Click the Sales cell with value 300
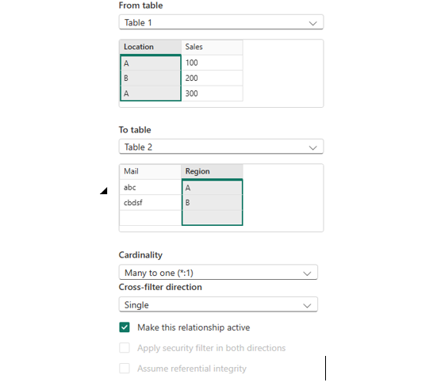The width and height of the screenshot is (437, 390). pyautogui.click(x=212, y=94)
